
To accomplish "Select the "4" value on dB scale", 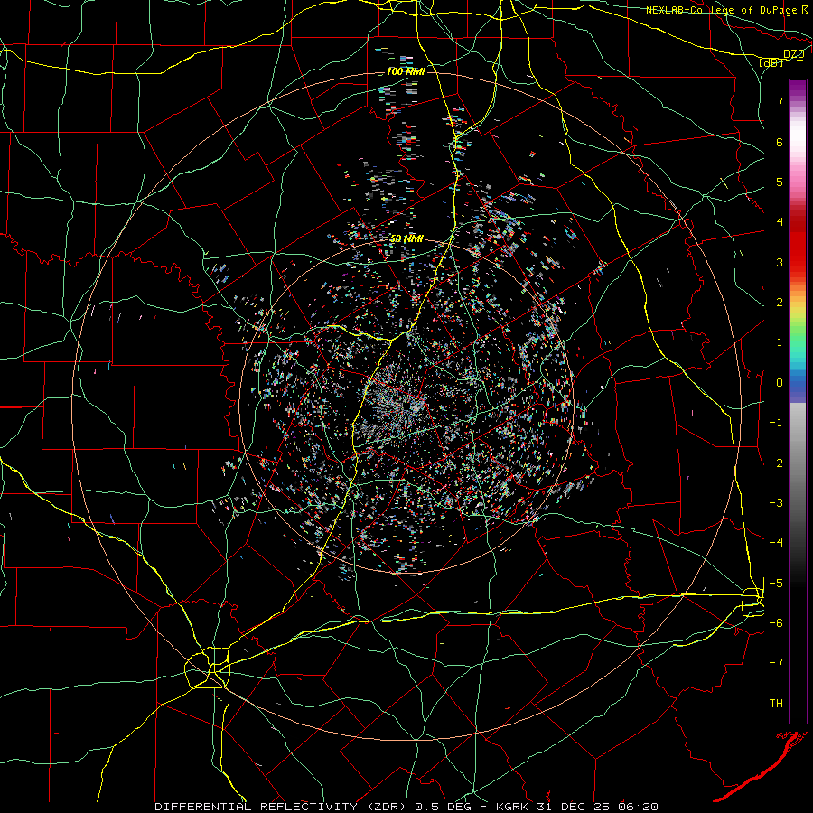I will (x=780, y=222).
